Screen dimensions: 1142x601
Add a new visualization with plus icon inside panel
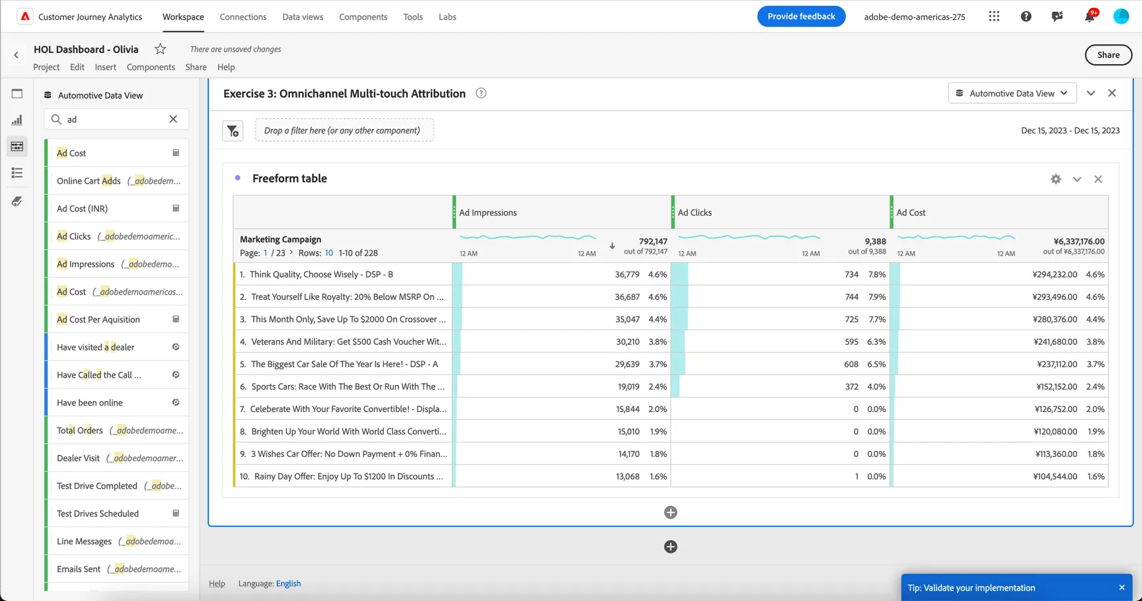click(x=671, y=513)
